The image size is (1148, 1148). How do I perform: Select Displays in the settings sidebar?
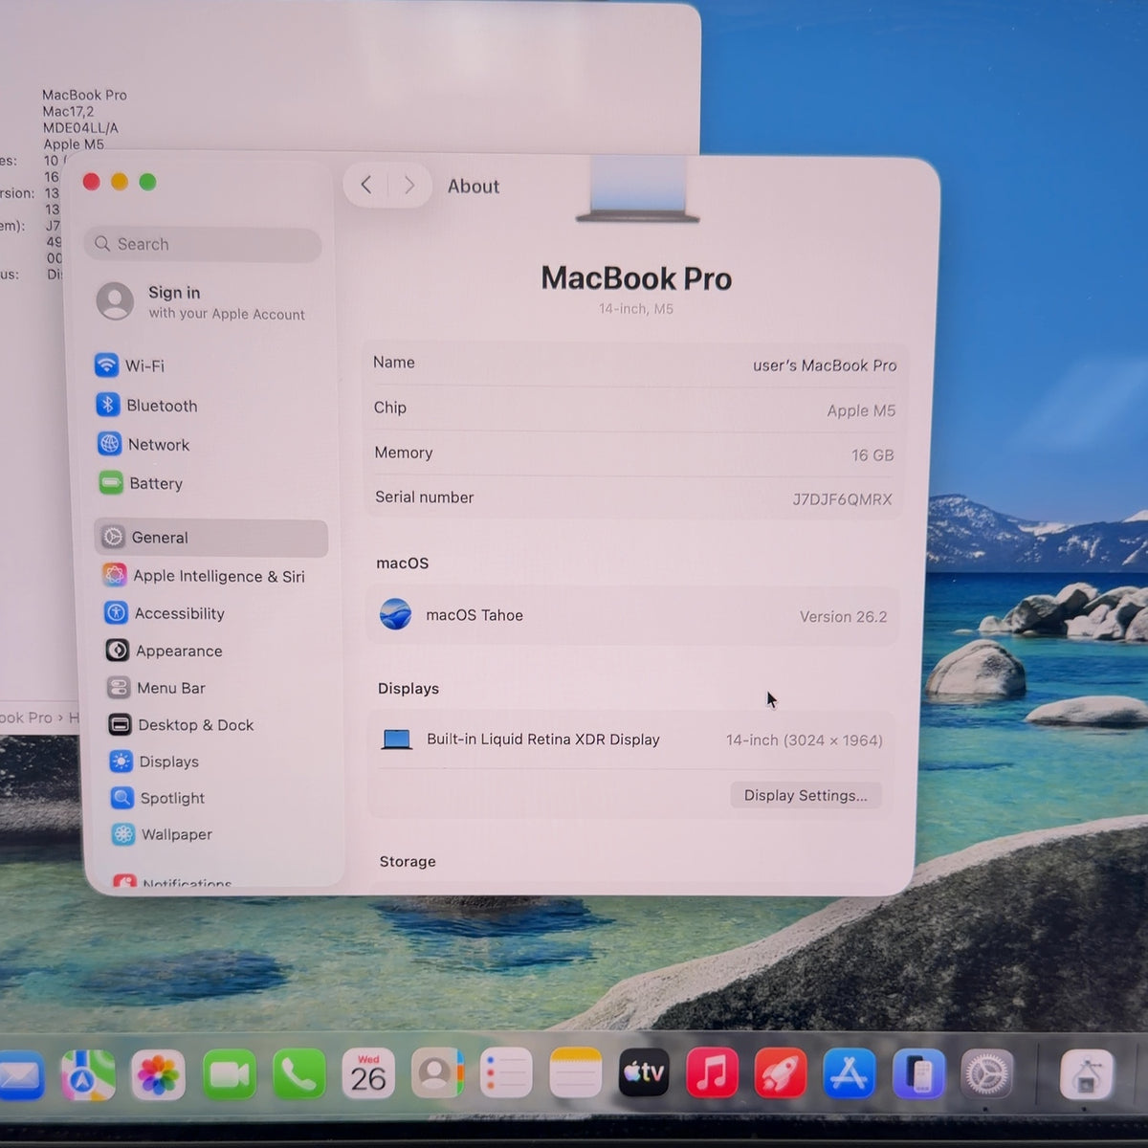tap(155, 762)
